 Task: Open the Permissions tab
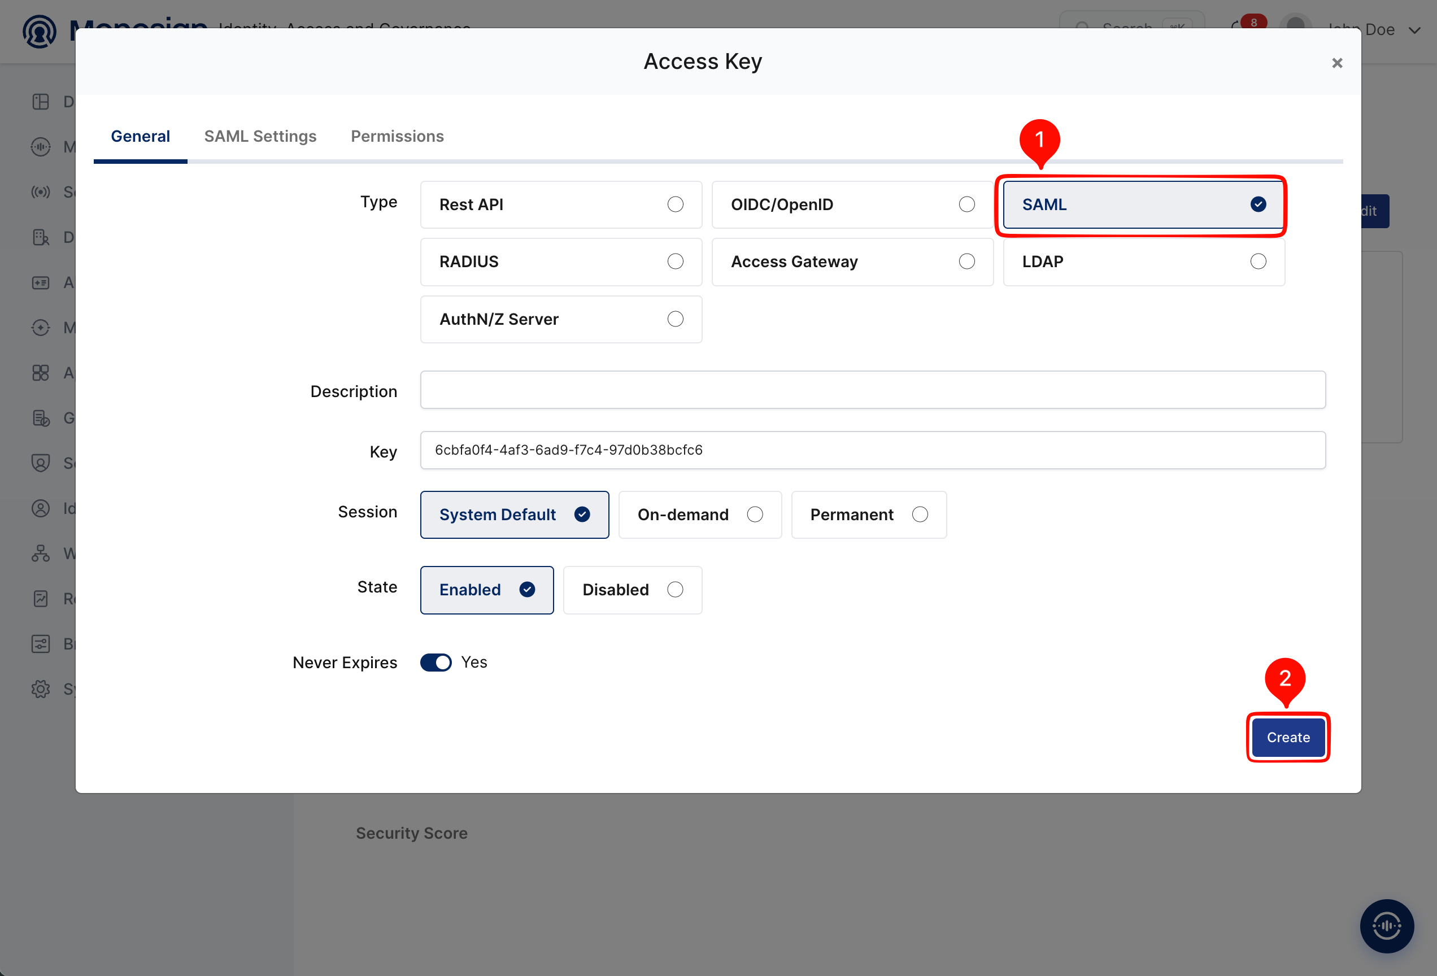(x=397, y=136)
